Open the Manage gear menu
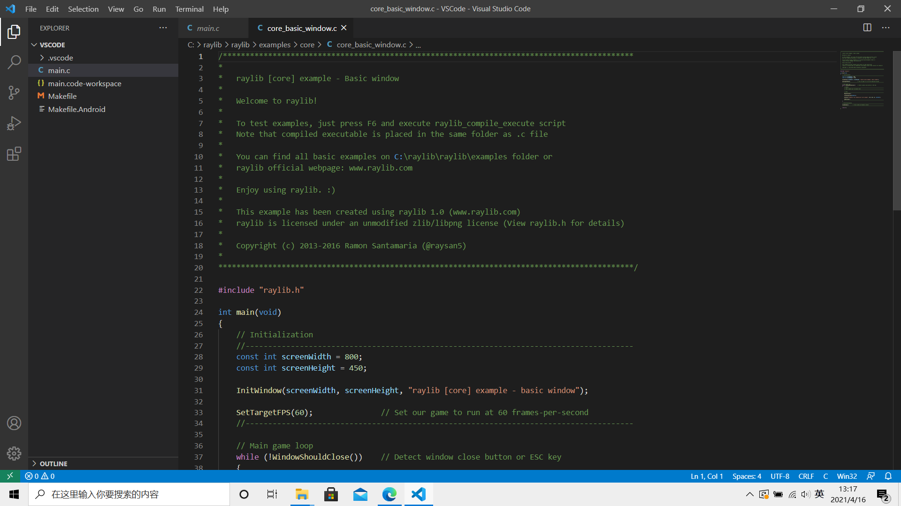Image resolution: width=901 pixels, height=506 pixels. pyautogui.click(x=14, y=453)
